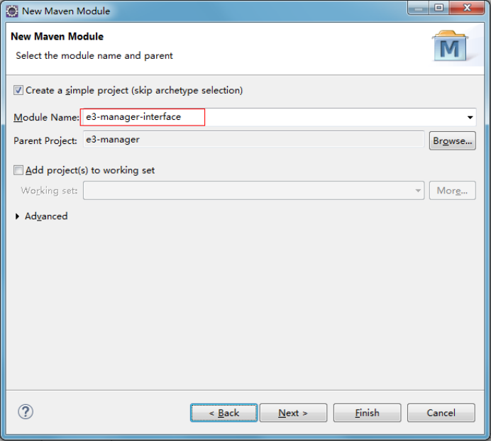Click the Eclipse icon in title bar

tap(12, 11)
